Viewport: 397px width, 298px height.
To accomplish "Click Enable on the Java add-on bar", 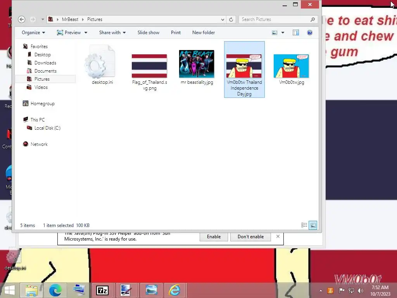I will (x=214, y=236).
